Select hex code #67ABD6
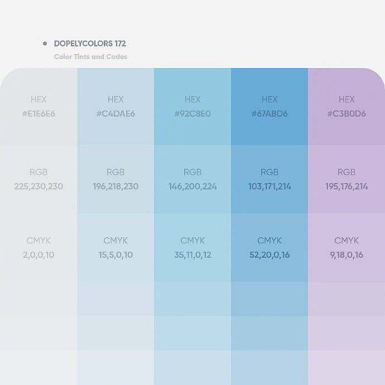Screen dimensions: 385x385 pos(269,114)
